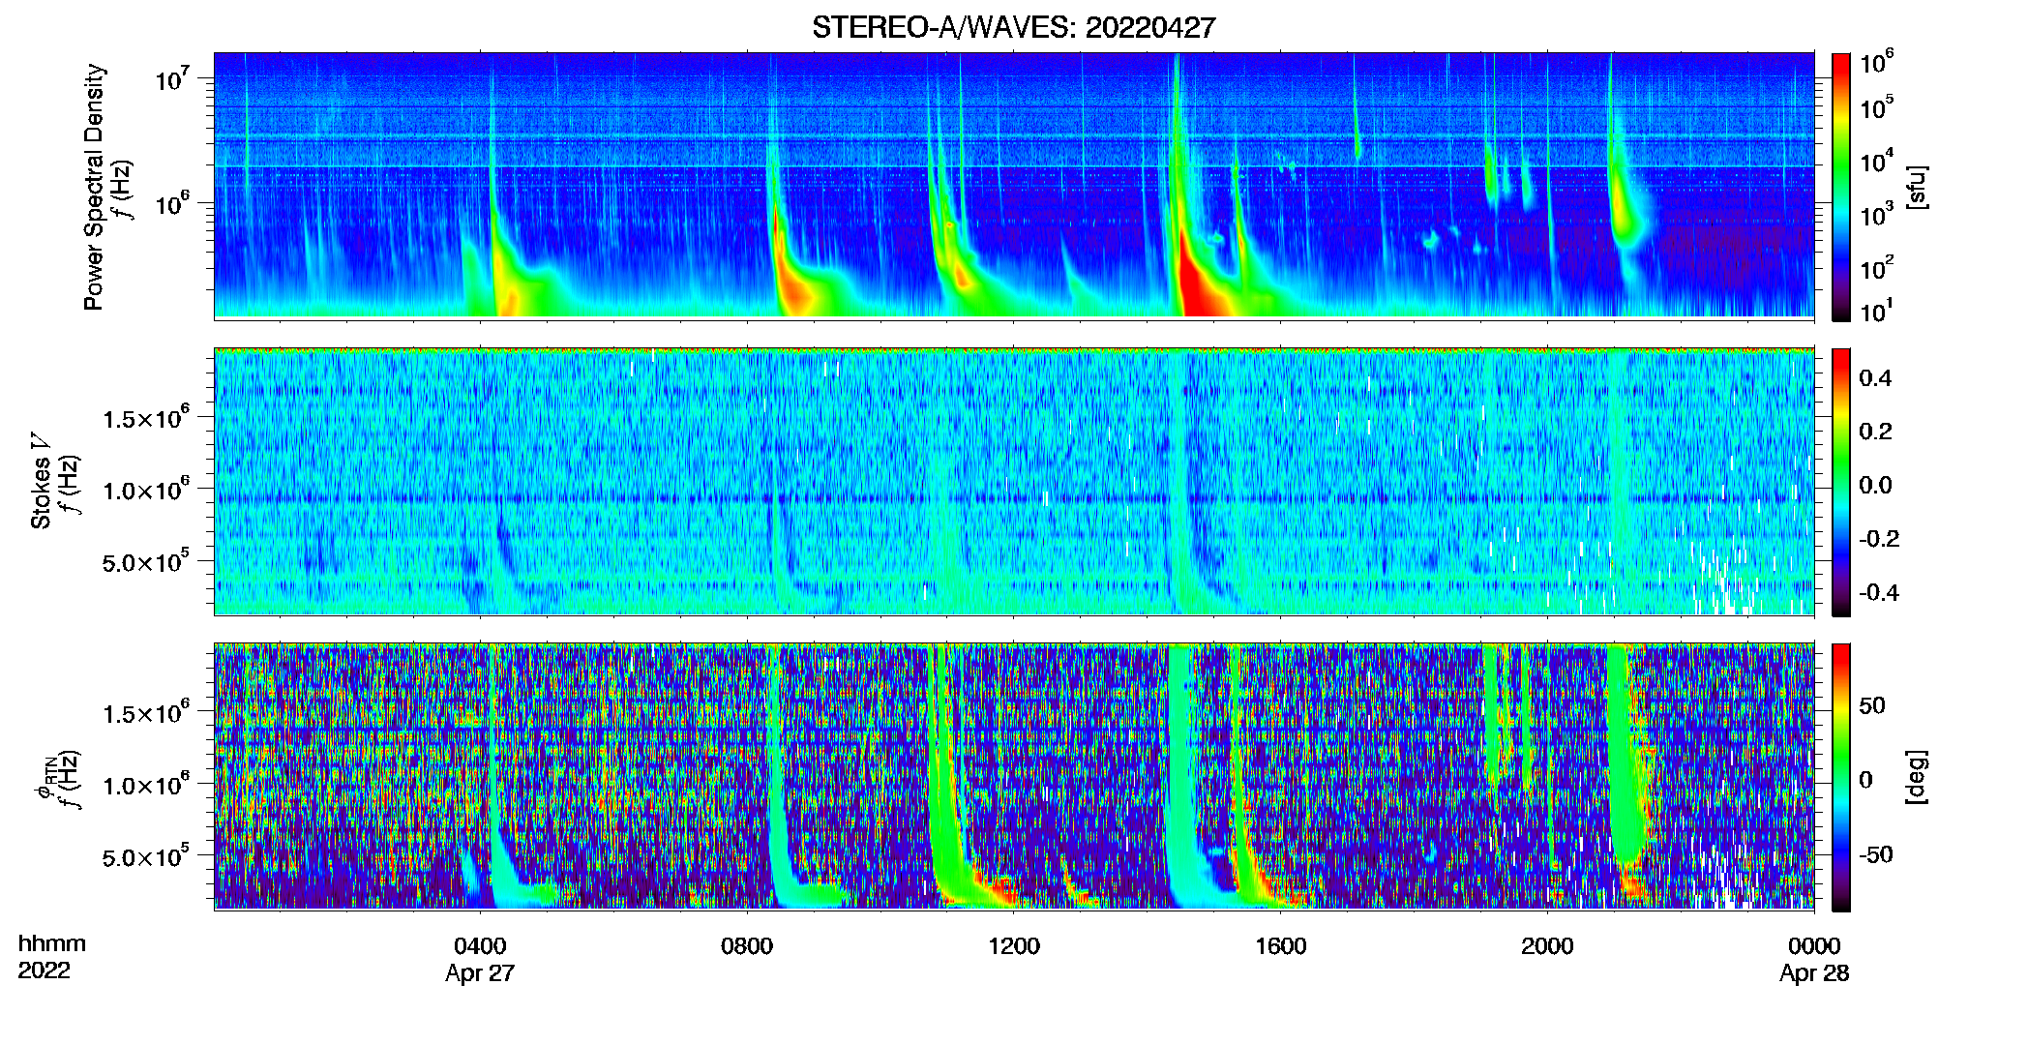Viewport: 2028px width, 1045px height.
Task: Click the 0800 time tick label
Action: pos(747,945)
